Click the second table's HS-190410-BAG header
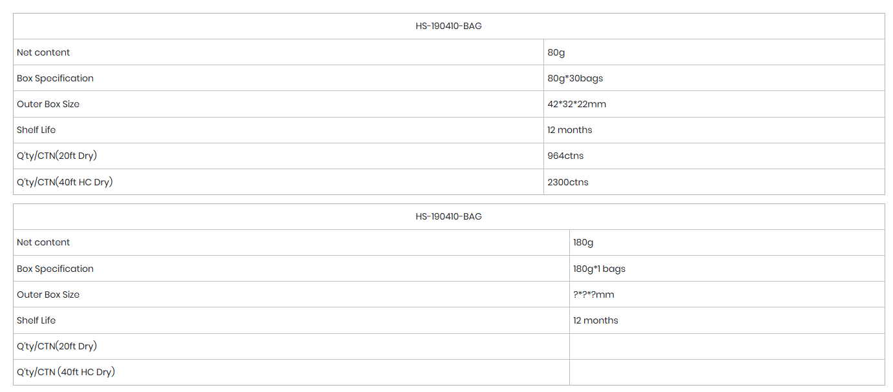Screen dimensions: 893x392 tap(448, 216)
